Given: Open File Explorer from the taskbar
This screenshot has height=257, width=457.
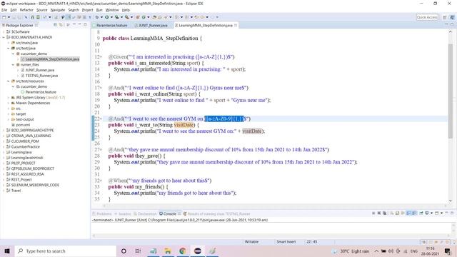Looking at the screenshot, I should [168, 251].
